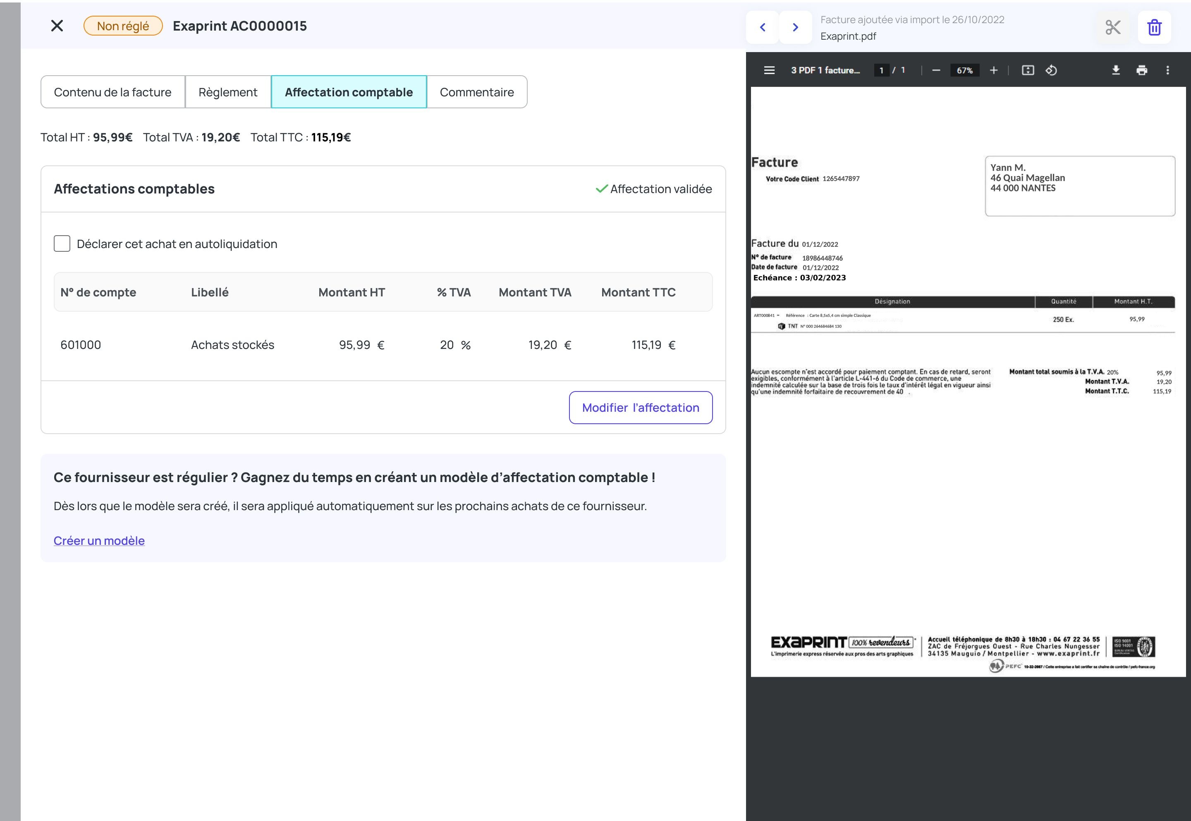Screen dimensions: 1191x821
Task: Open PDF viewer more options menu
Action: point(1167,70)
